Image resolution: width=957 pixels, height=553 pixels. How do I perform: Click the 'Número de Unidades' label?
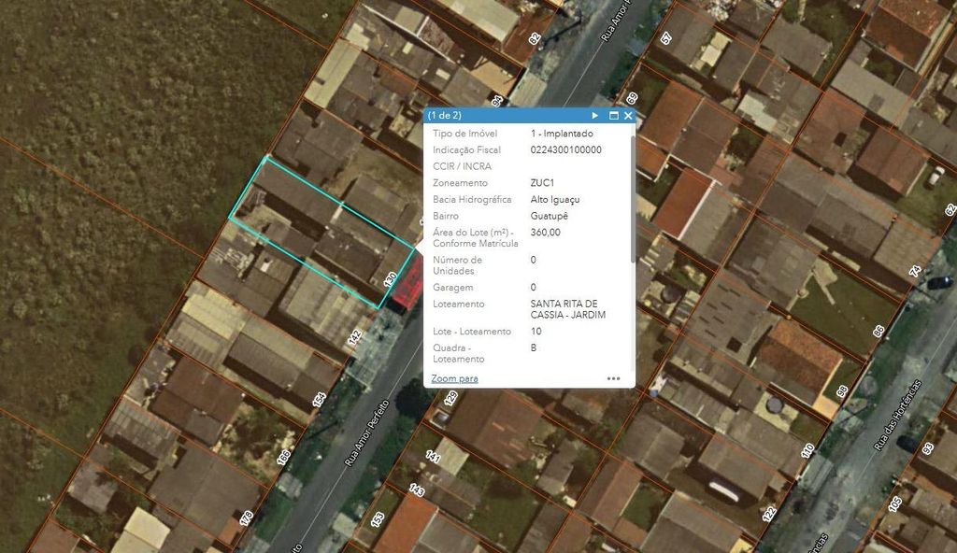tap(457, 265)
